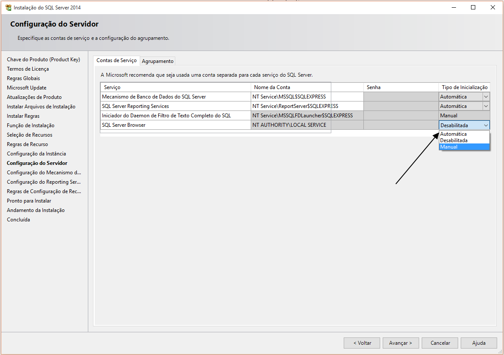This screenshot has height=355, width=504.
Task: Click the Instalar Arquivos de Instalação step
Action: (x=41, y=106)
